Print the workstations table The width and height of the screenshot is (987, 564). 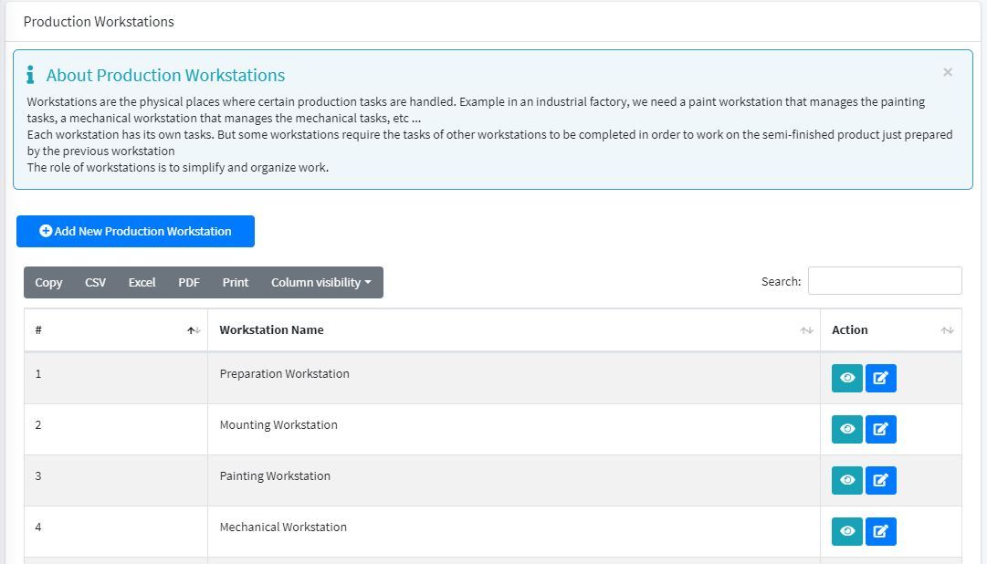[x=235, y=283]
